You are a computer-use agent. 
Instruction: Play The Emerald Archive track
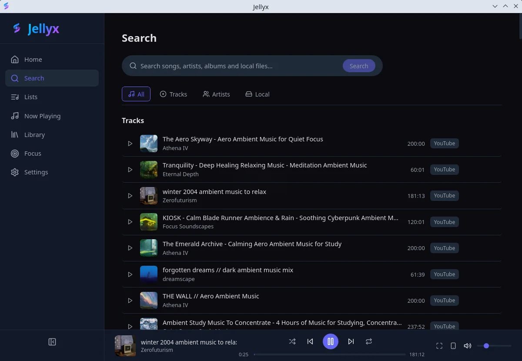pos(130,248)
